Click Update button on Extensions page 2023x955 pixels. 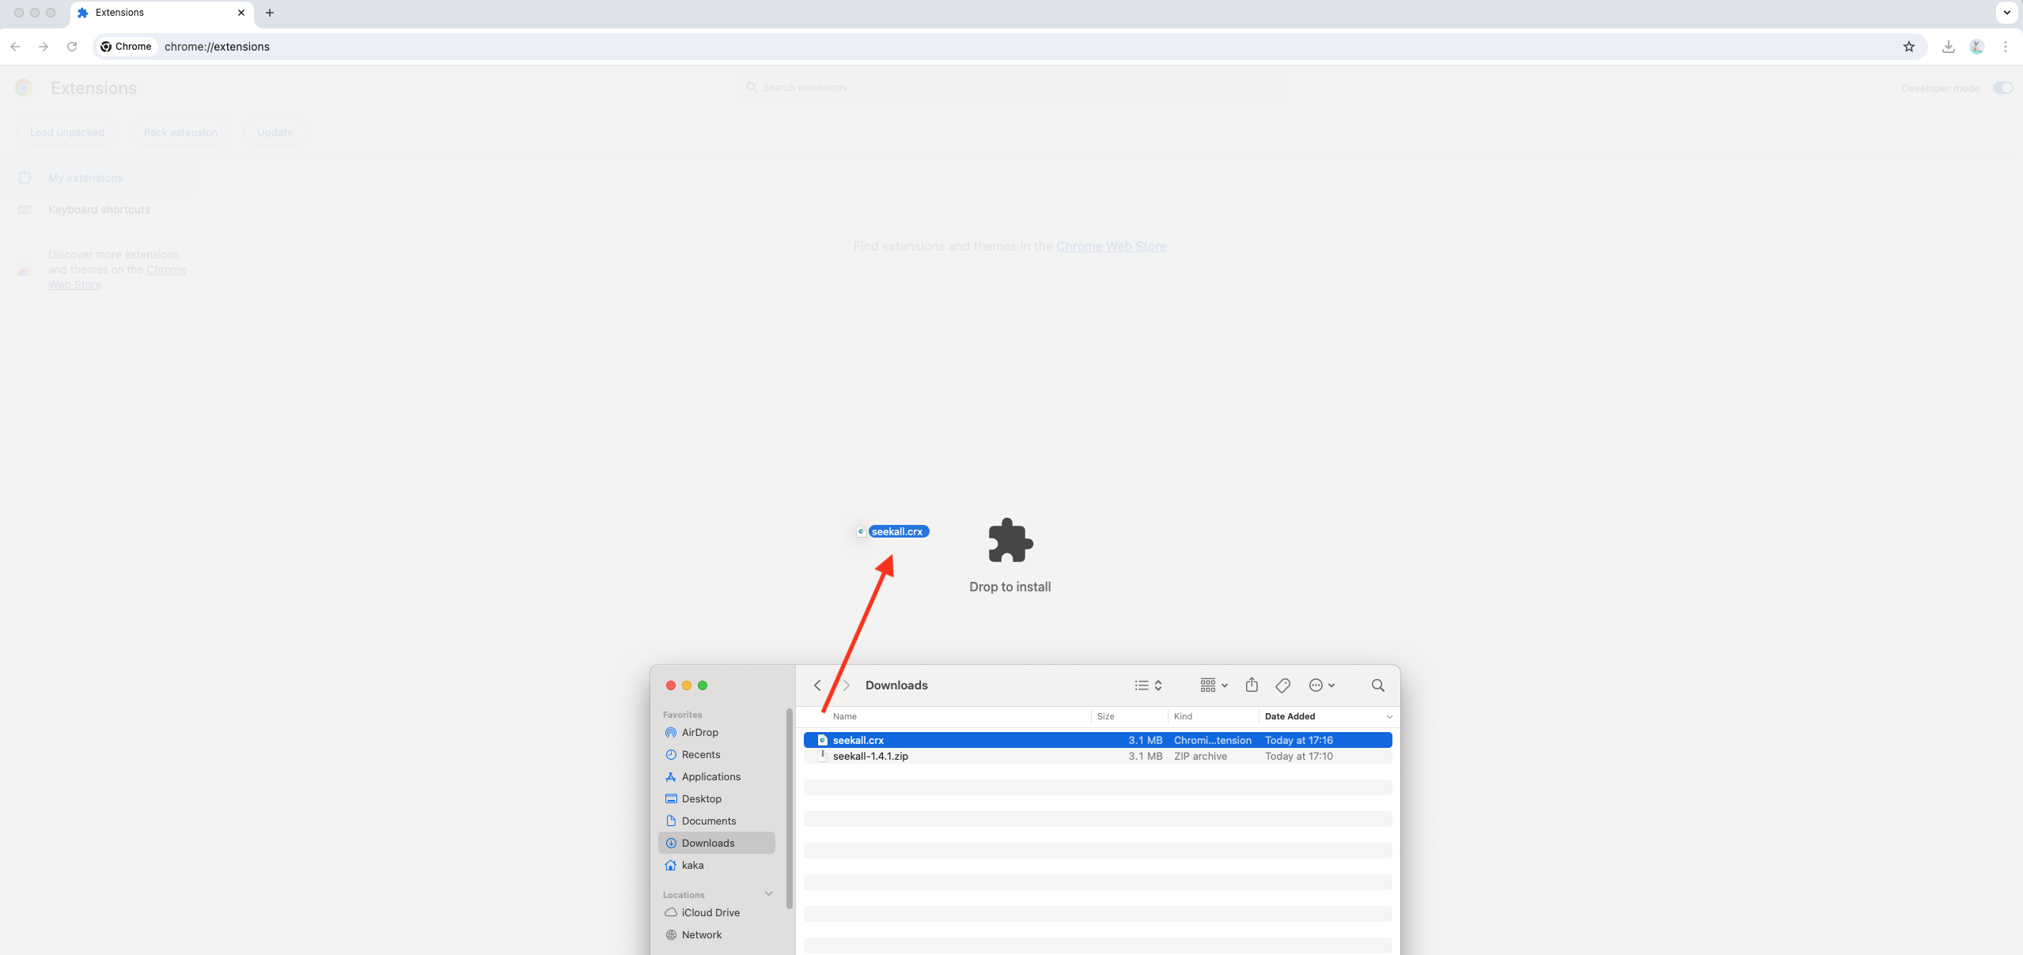click(275, 131)
